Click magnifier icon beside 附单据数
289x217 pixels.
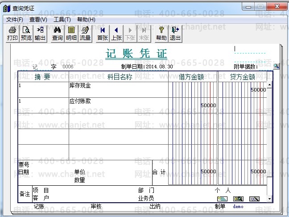pos(276,66)
